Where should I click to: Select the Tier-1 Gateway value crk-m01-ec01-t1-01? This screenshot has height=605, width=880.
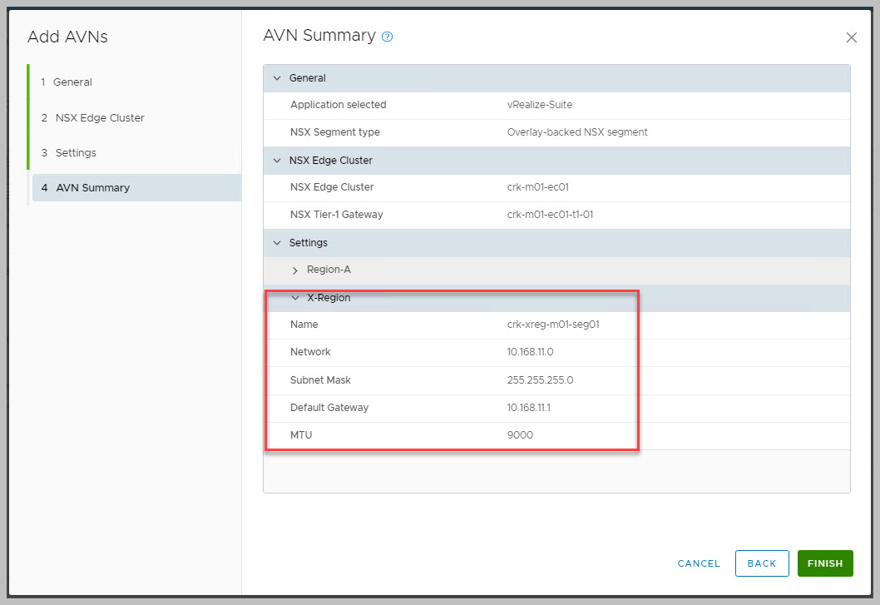point(550,215)
